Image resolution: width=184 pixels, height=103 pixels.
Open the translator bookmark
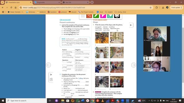coord(52,12)
